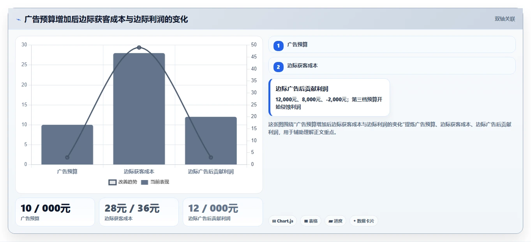Open the 边际获客成本 list row
The height and width of the screenshot is (242, 531).
click(x=392, y=65)
